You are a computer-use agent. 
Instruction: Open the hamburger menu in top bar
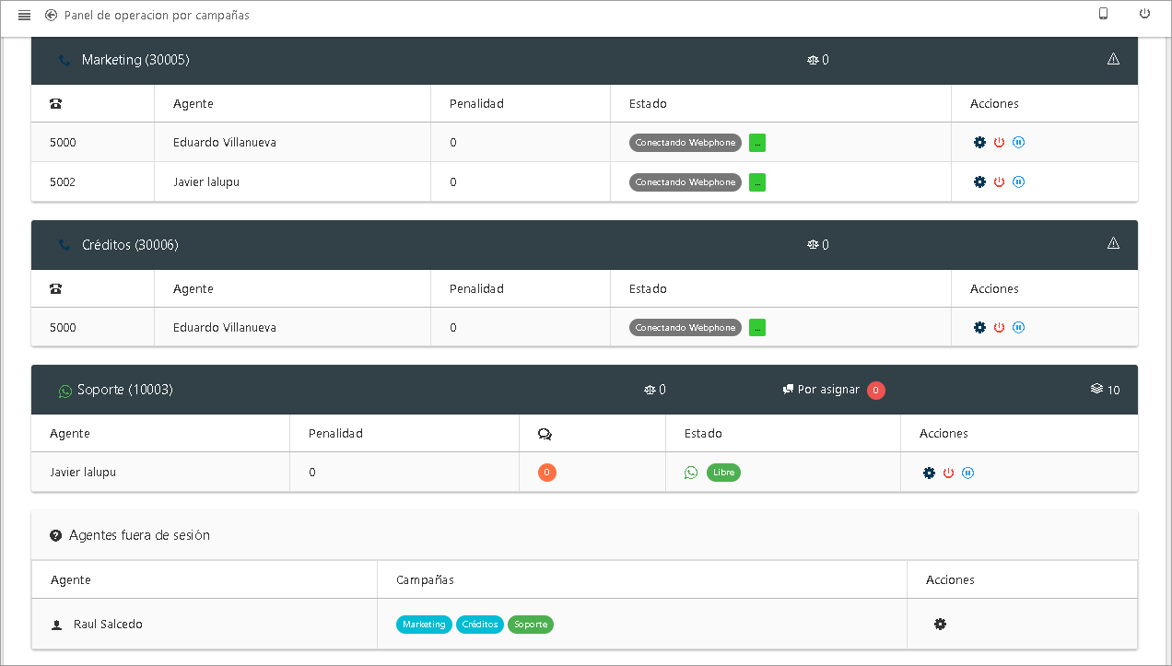coord(25,16)
